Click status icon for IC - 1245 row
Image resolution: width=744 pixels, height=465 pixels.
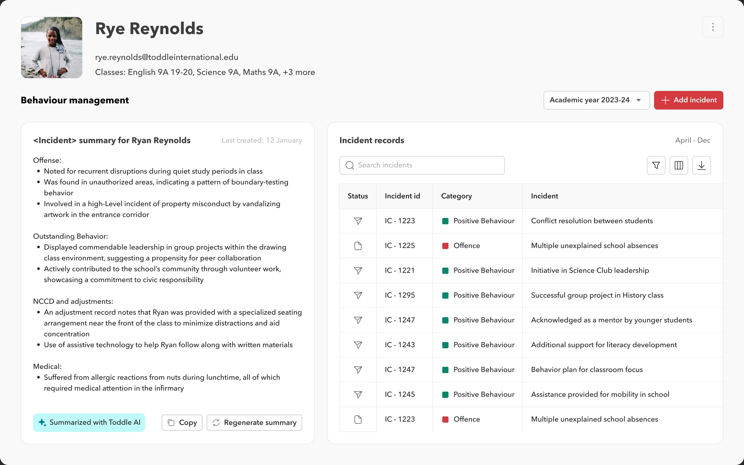coord(358,395)
